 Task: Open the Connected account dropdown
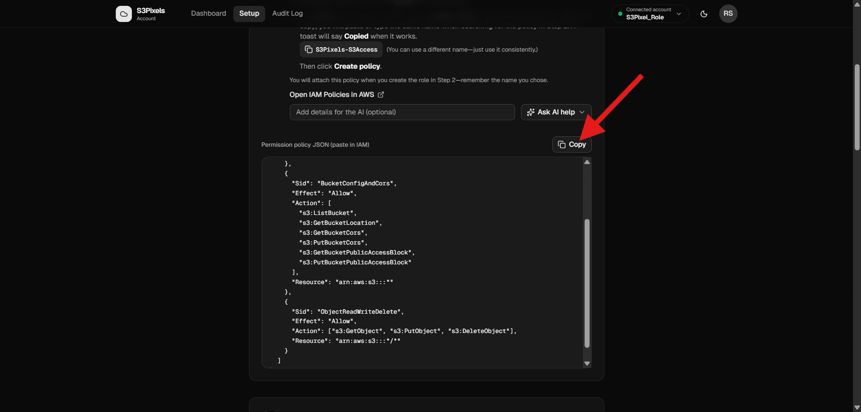(649, 13)
